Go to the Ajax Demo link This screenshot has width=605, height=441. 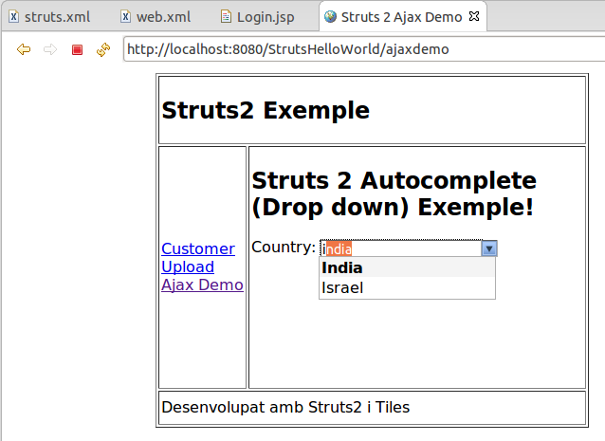pyautogui.click(x=202, y=285)
